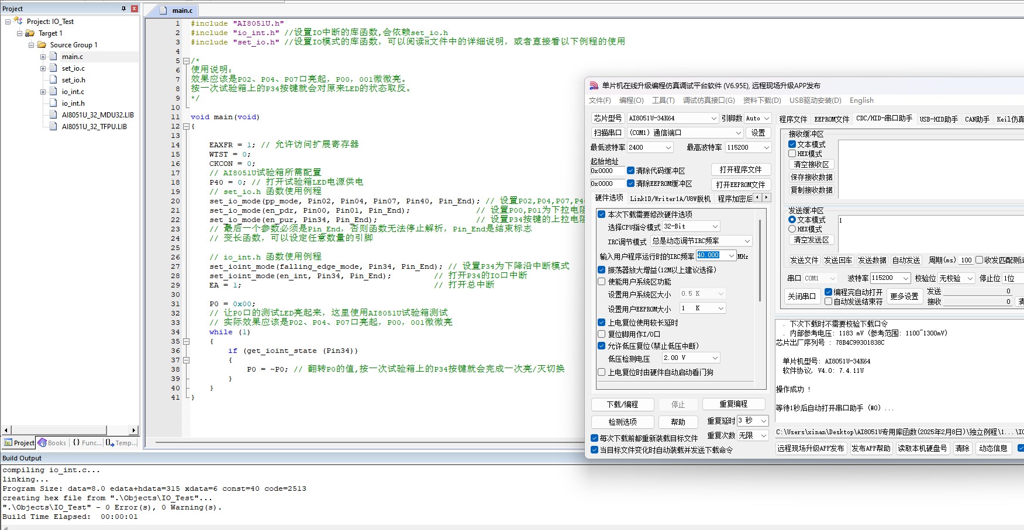The width and height of the screenshot is (1024, 530).
Task: Toggle 清除EEPROM缓冲区 checkbox
Action: coord(630,183)
